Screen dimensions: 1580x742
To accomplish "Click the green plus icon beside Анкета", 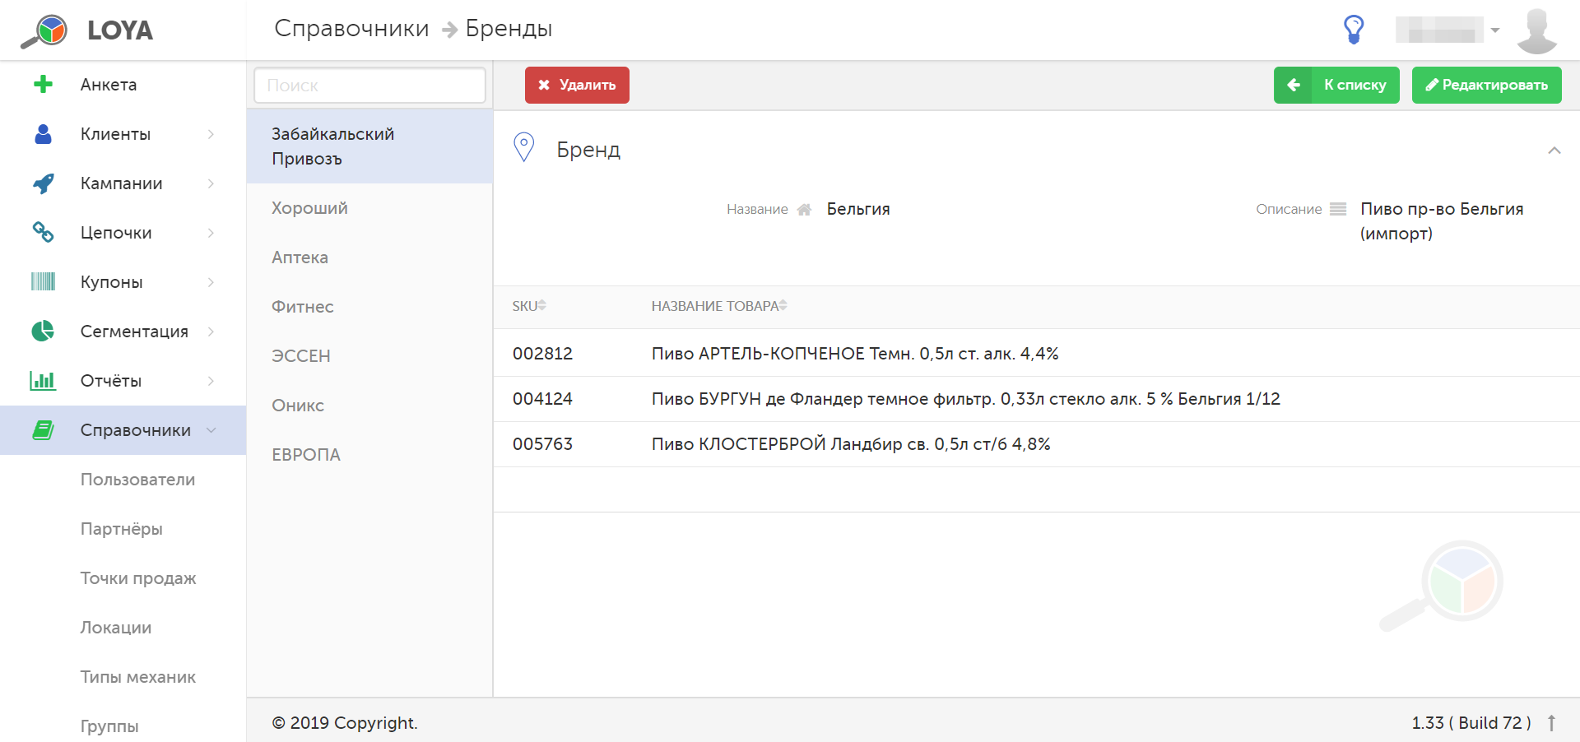I will [43, 84].
